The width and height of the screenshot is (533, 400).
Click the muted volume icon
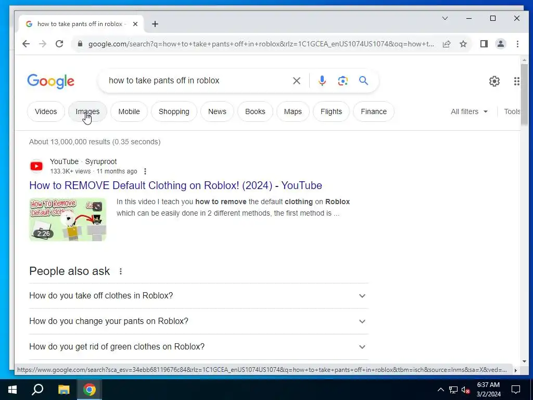click(x=465, y=390)
